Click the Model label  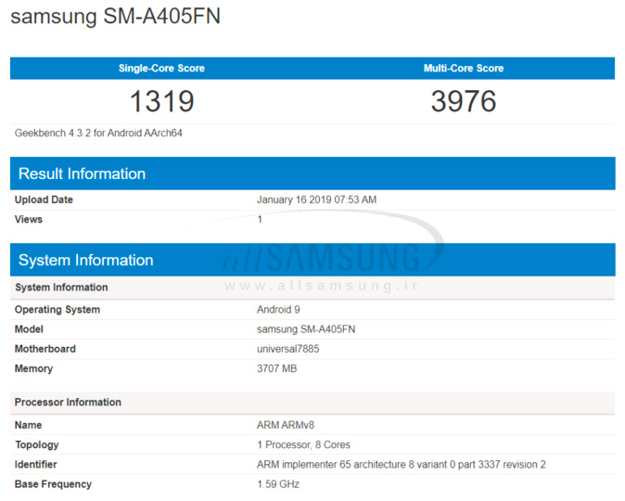click(29, 329)
